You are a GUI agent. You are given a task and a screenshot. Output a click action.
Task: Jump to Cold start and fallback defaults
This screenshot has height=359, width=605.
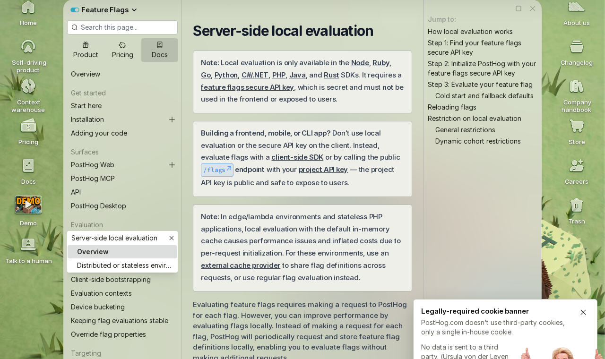(x=484, y=96)
